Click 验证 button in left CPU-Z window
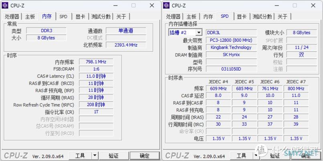The image size is (323, 161). coord(113,156)
